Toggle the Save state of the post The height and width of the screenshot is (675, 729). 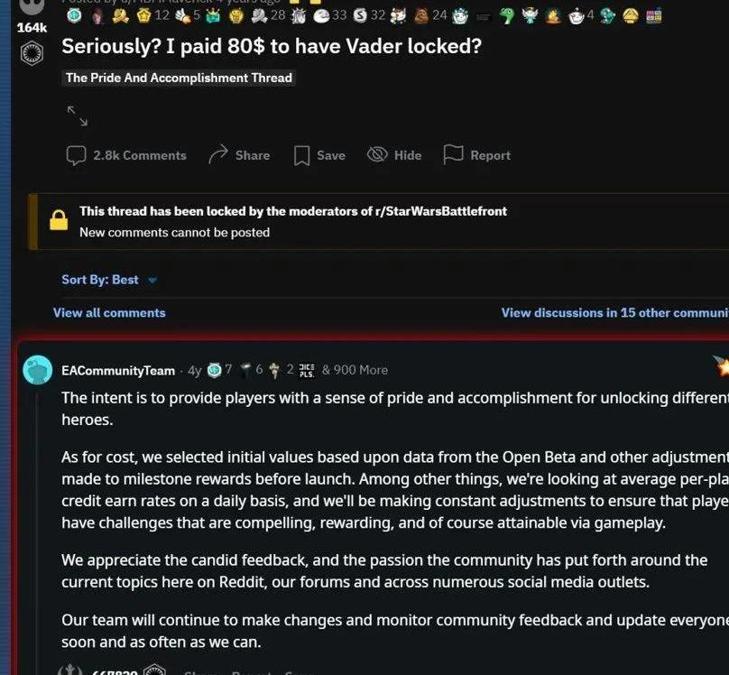coord(330,155)
